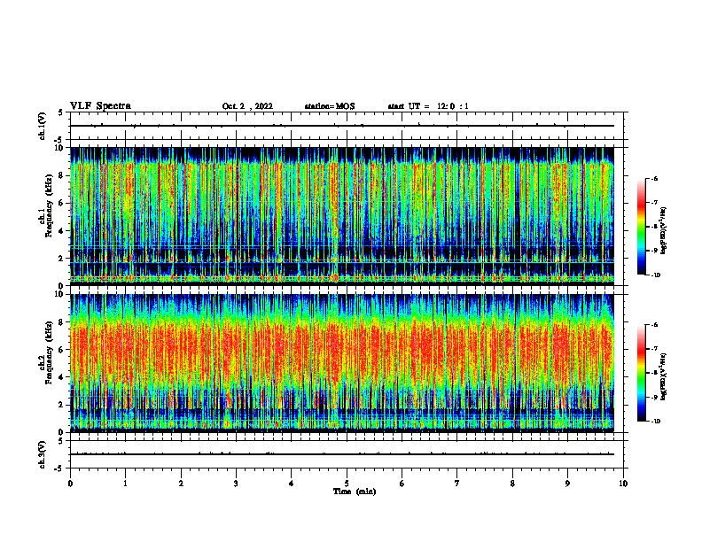The image size is (702, 542).
Task: Click tick label "2" on the Time axis
Action: 181,484
